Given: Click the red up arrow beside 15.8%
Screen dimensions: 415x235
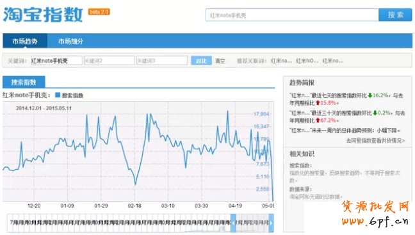Looking at the screenshot, I should tap(318, 102).
